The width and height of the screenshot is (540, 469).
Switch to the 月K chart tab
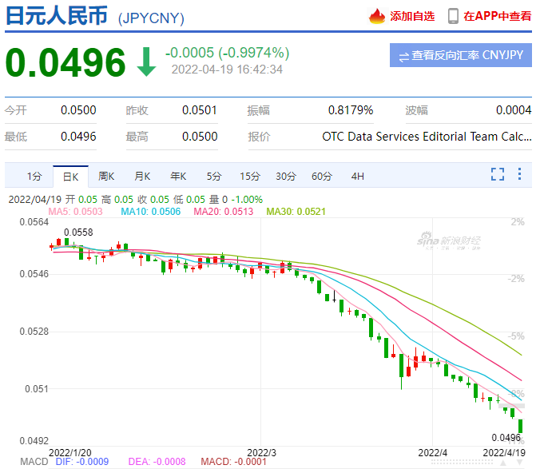click(x=142, y=177)
